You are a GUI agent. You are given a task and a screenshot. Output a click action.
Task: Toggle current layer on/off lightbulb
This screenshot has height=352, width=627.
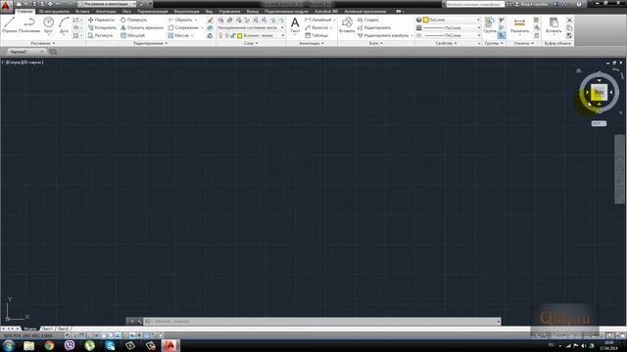220,35
